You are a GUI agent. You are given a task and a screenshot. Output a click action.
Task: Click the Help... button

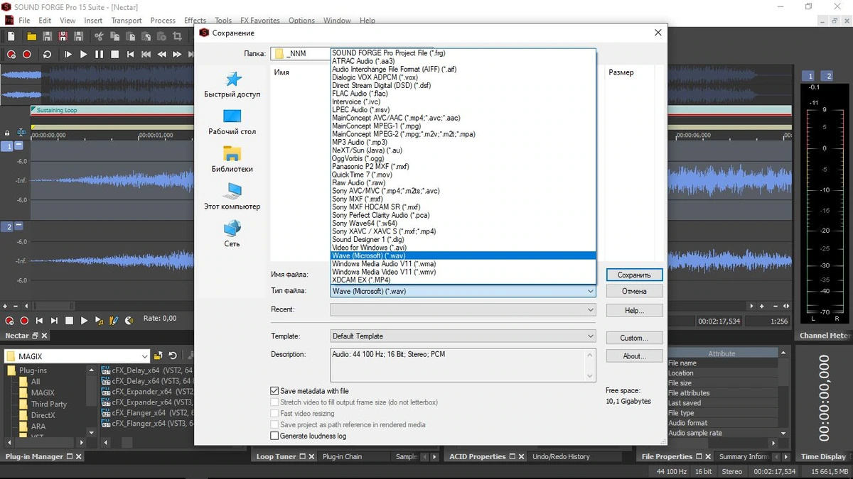pyautogui.click(x=634, y=310)
